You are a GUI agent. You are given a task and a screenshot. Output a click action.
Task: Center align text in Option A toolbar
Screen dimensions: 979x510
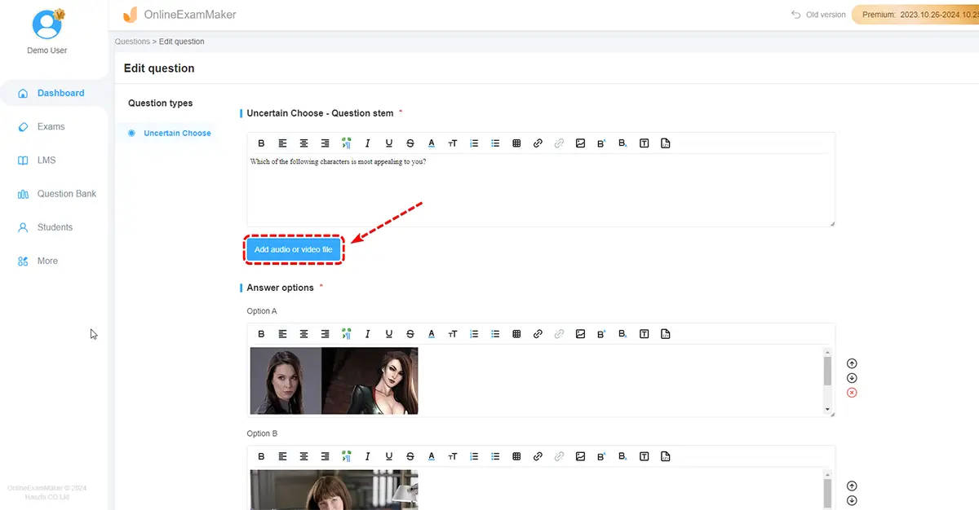(304, 334)
